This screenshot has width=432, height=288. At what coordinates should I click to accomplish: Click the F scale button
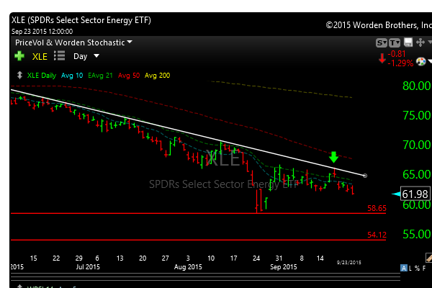coord(426,269)
